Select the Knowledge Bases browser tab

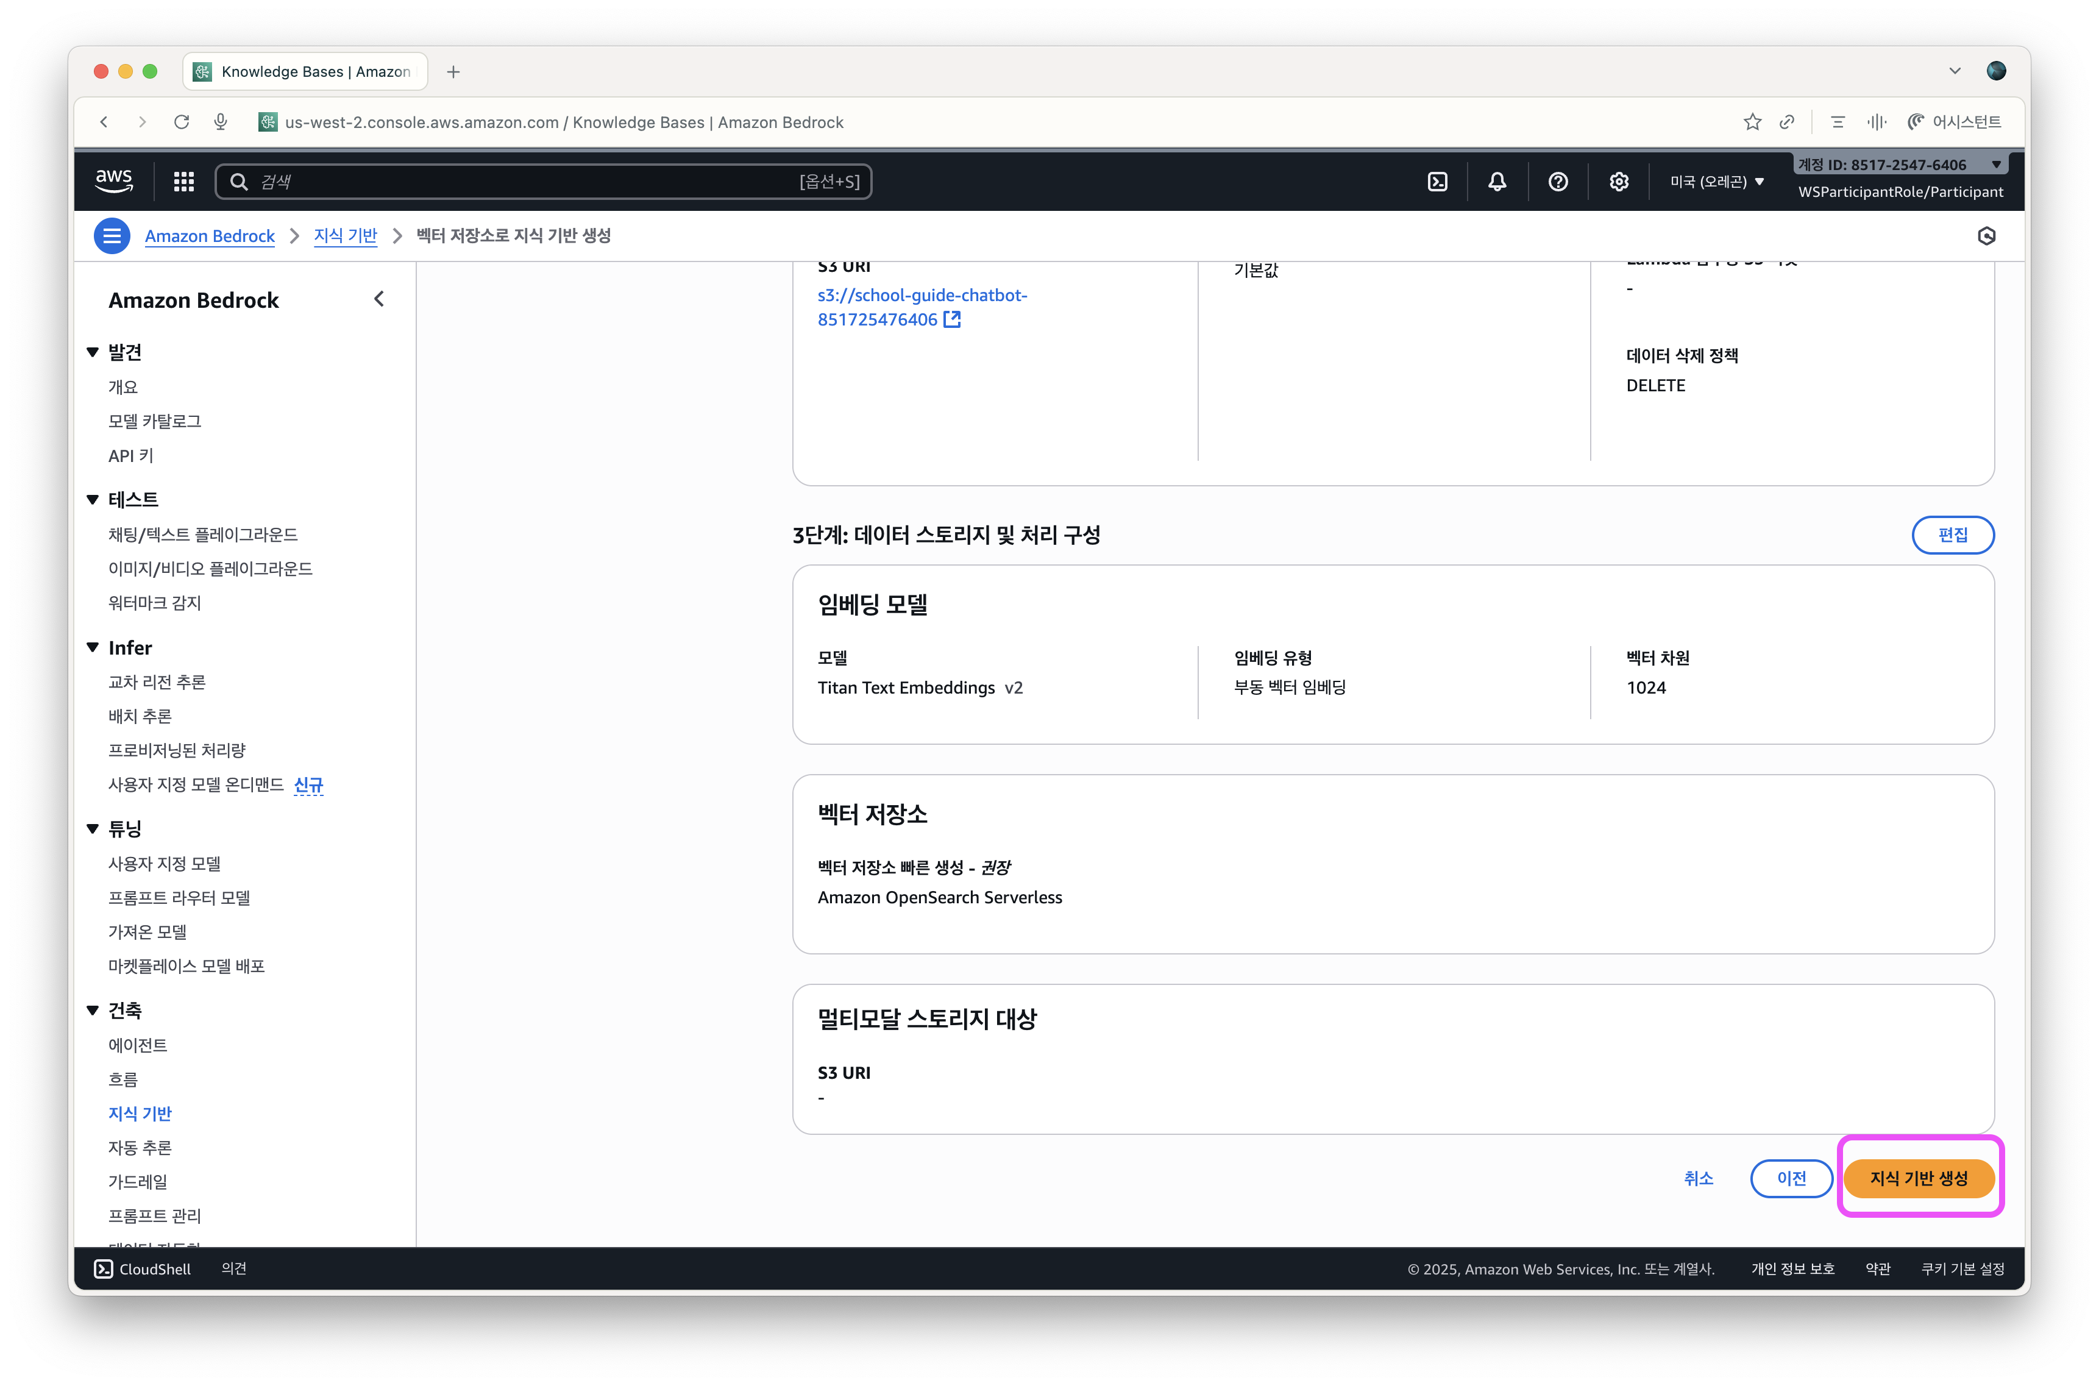[x=305, y=71]
